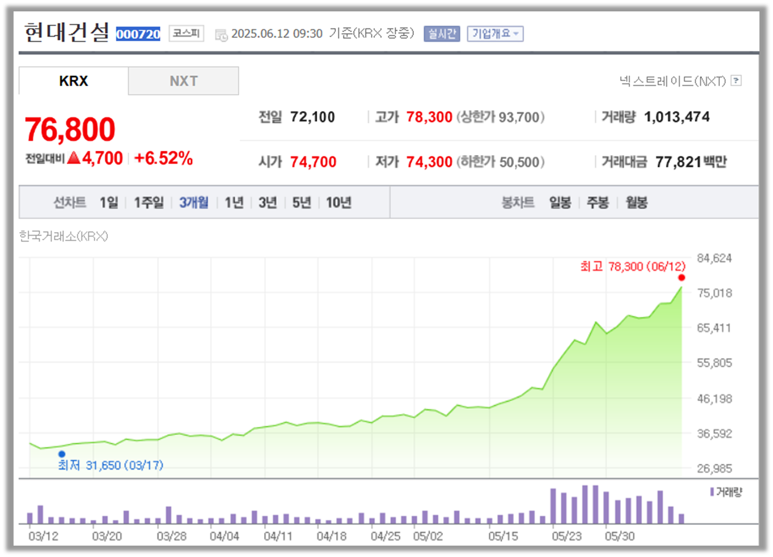Click the 실시간 button
773x557 pixels.
(x=442, y=34)
